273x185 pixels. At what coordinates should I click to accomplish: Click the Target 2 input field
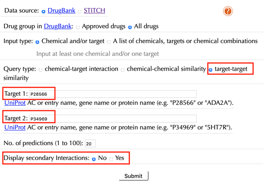point(113,119)
